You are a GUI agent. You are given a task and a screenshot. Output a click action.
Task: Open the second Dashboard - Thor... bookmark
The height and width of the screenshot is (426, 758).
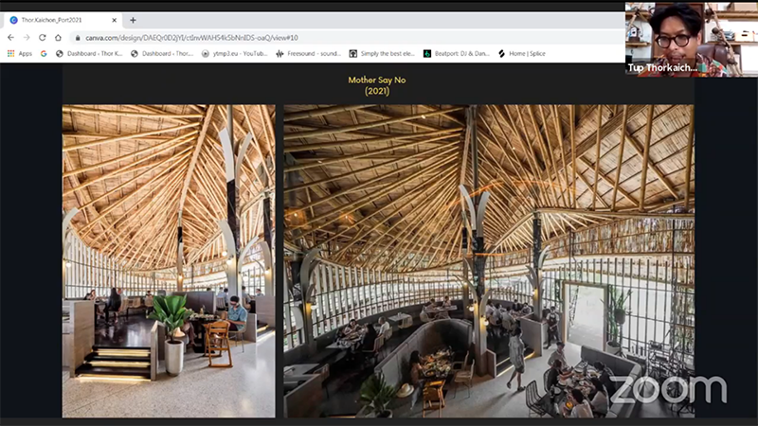tap(162, 54)
